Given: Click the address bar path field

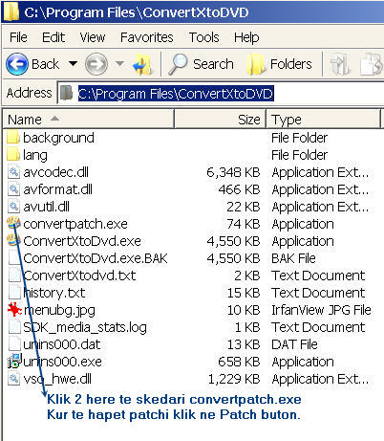Looking at the screenshot, I should (223, 94).
